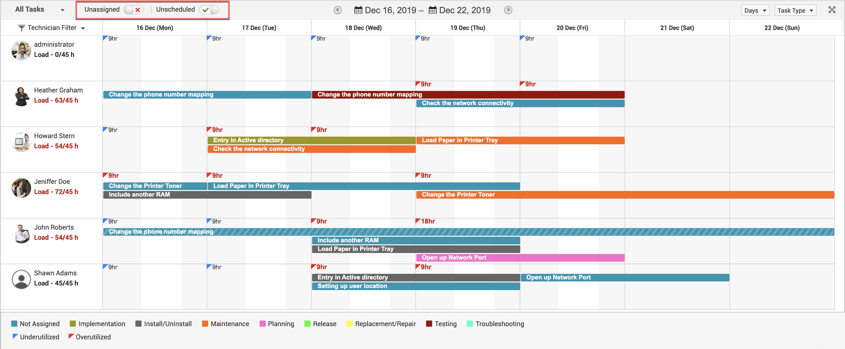Open John Roberts' striped 'Change the phone number mapping' task
The height and width of the screenshot is (349, 845).
point(468,232)
